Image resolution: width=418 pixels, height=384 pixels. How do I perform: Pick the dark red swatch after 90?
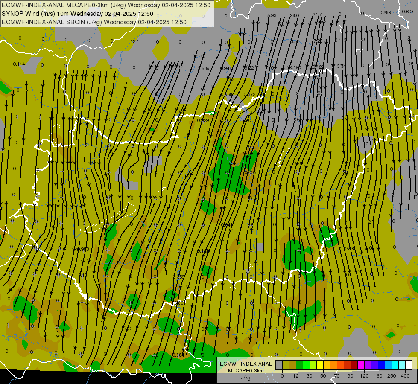(354, 365)
